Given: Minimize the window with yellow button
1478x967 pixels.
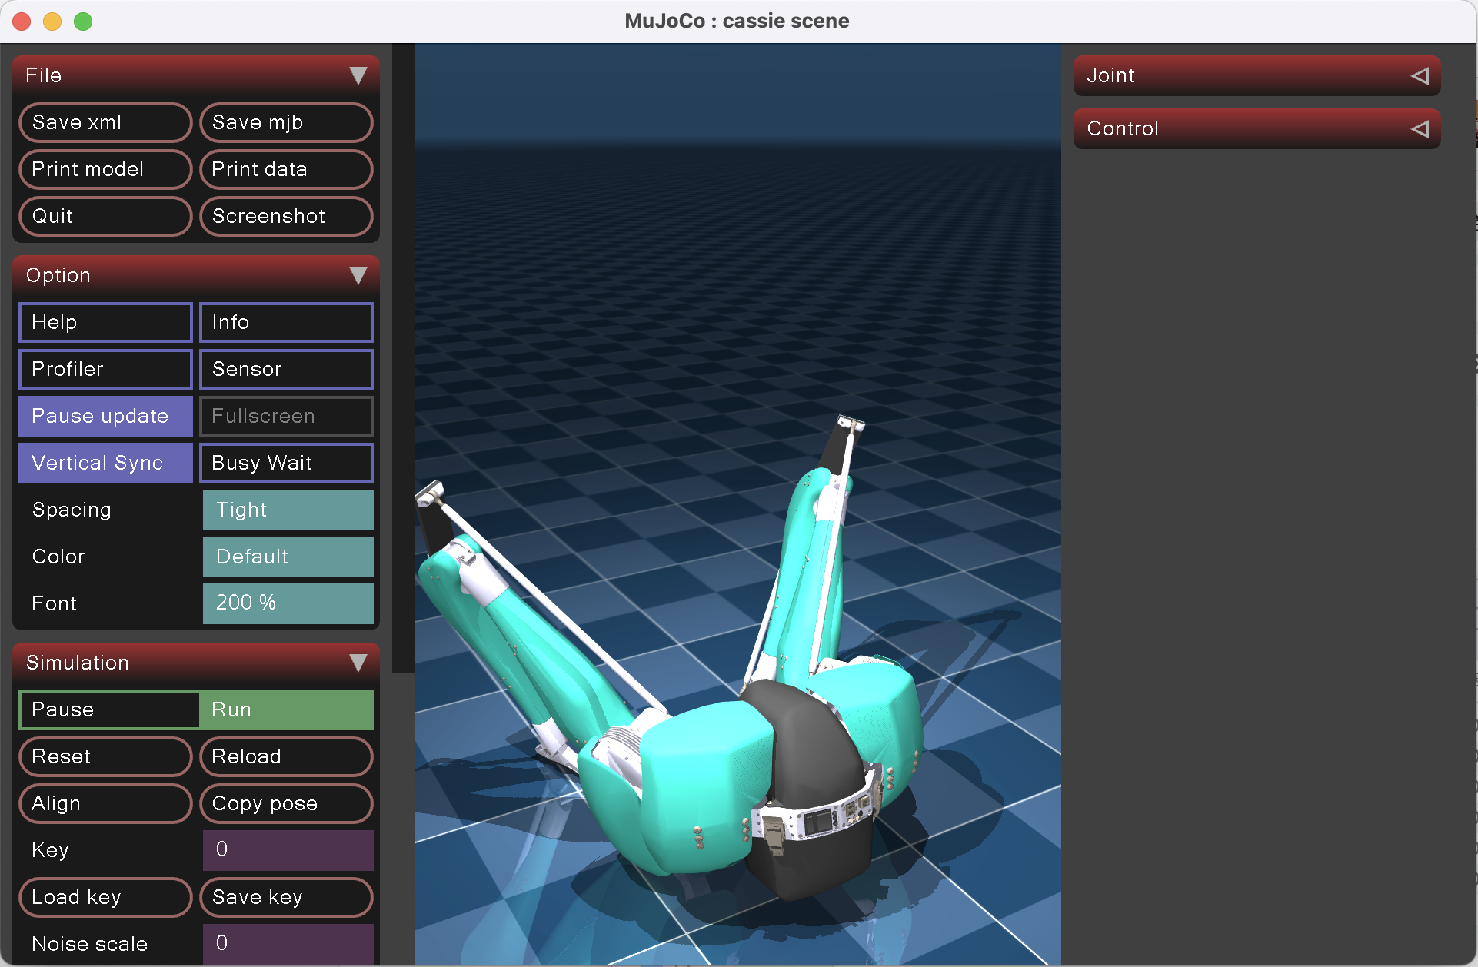Looking at the screenshot, I should click(x=52, y=22).
